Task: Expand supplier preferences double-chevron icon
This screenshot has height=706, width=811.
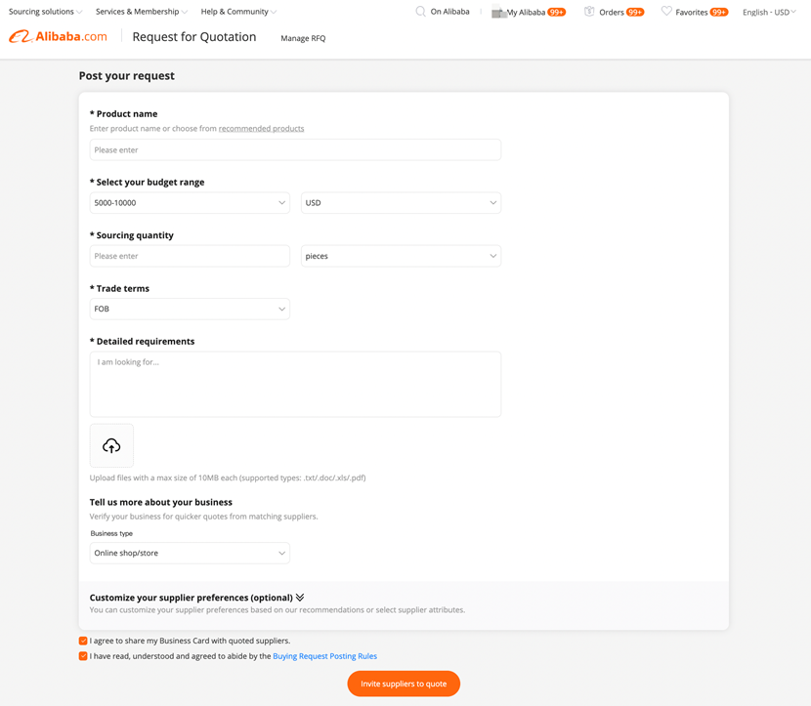Action: (x=300, y=598)
